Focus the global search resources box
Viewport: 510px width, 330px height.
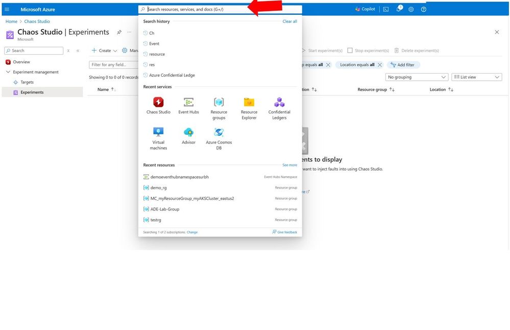(220, 9)
